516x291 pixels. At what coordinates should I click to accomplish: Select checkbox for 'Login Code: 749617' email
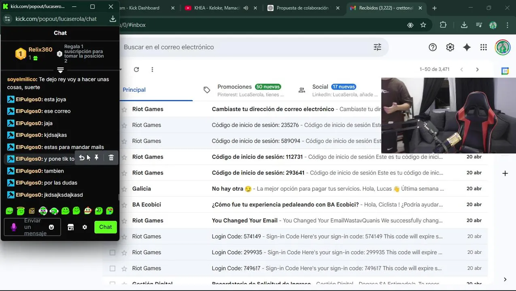point(113,268)
